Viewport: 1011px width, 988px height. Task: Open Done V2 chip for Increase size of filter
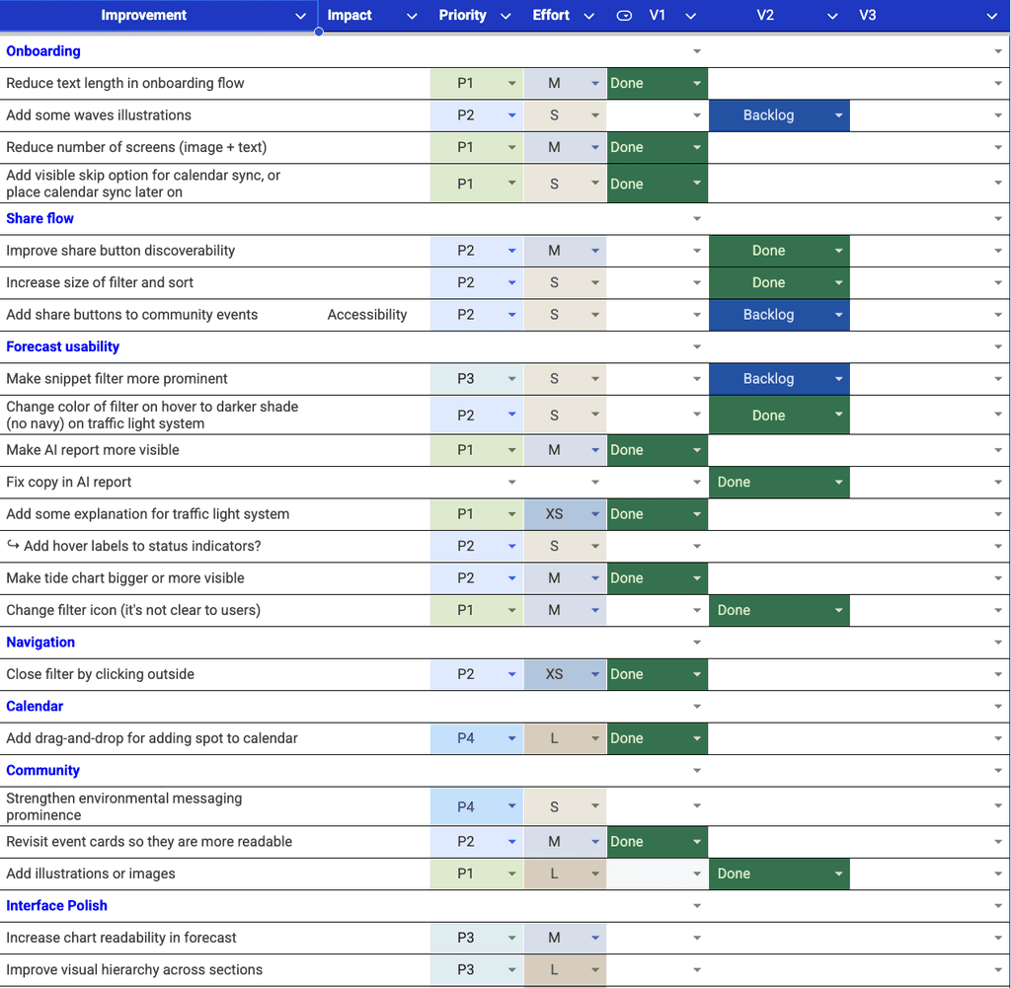779,283
